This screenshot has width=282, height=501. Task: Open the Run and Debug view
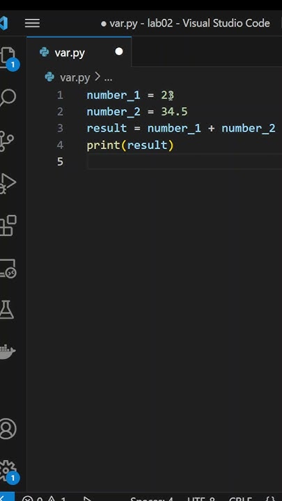(x=7, y=184)
